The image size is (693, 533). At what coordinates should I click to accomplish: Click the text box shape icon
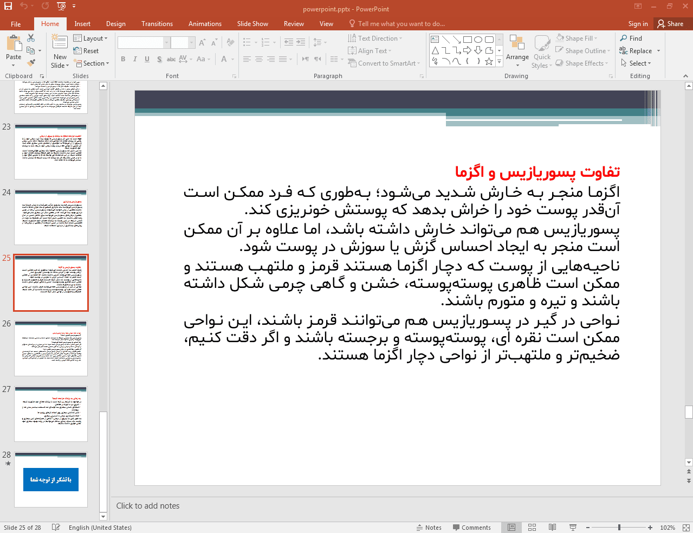click(435, 40)
